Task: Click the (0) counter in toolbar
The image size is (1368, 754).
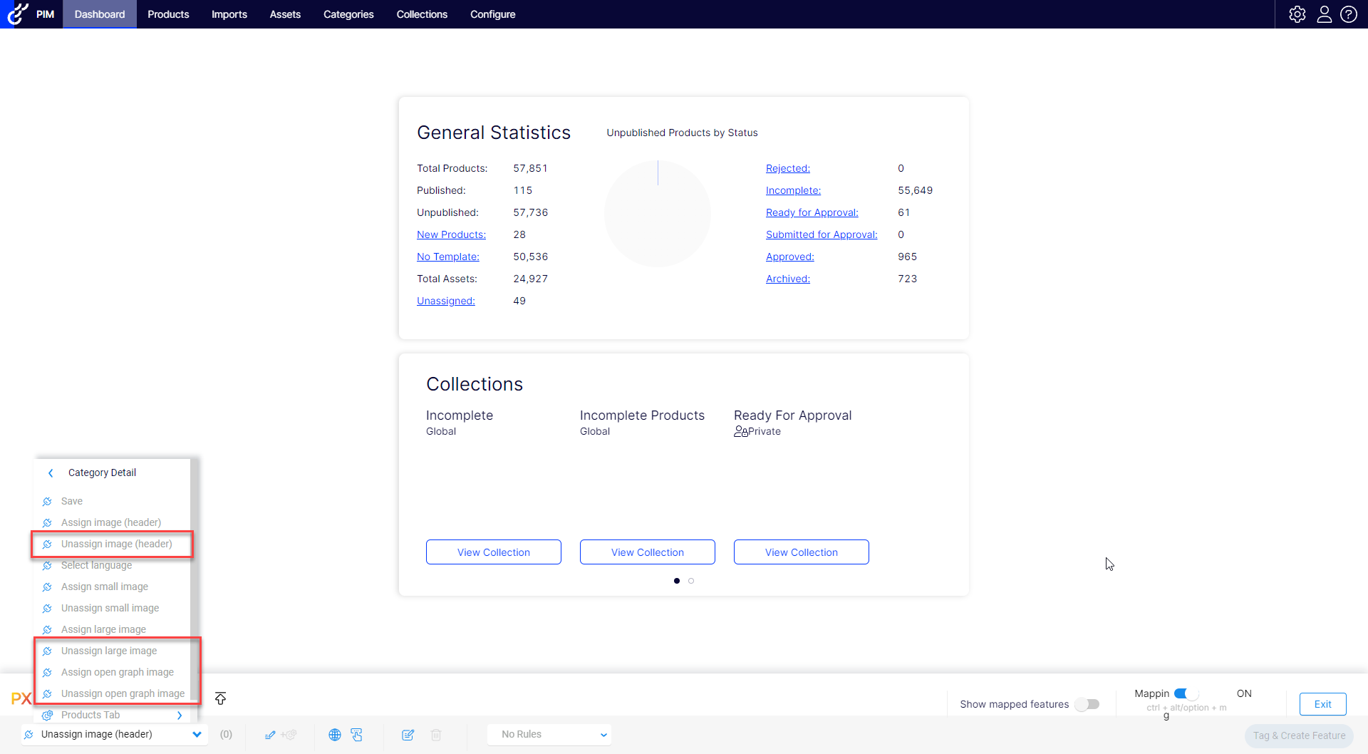Action: pyautogui.click(x=226, y=735)
